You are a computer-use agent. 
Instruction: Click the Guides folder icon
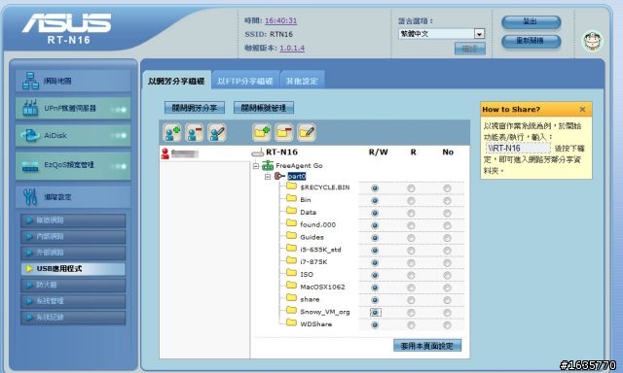(x=292, y=235)
